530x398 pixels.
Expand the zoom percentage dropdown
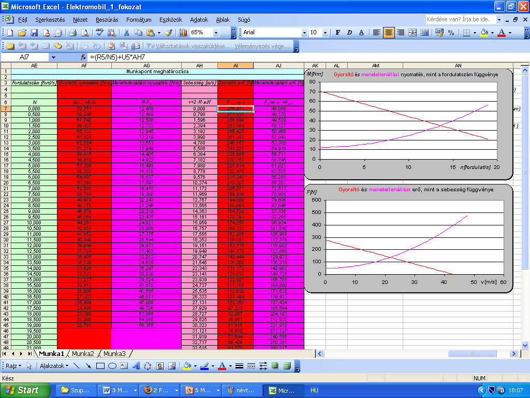click(216, 33)
